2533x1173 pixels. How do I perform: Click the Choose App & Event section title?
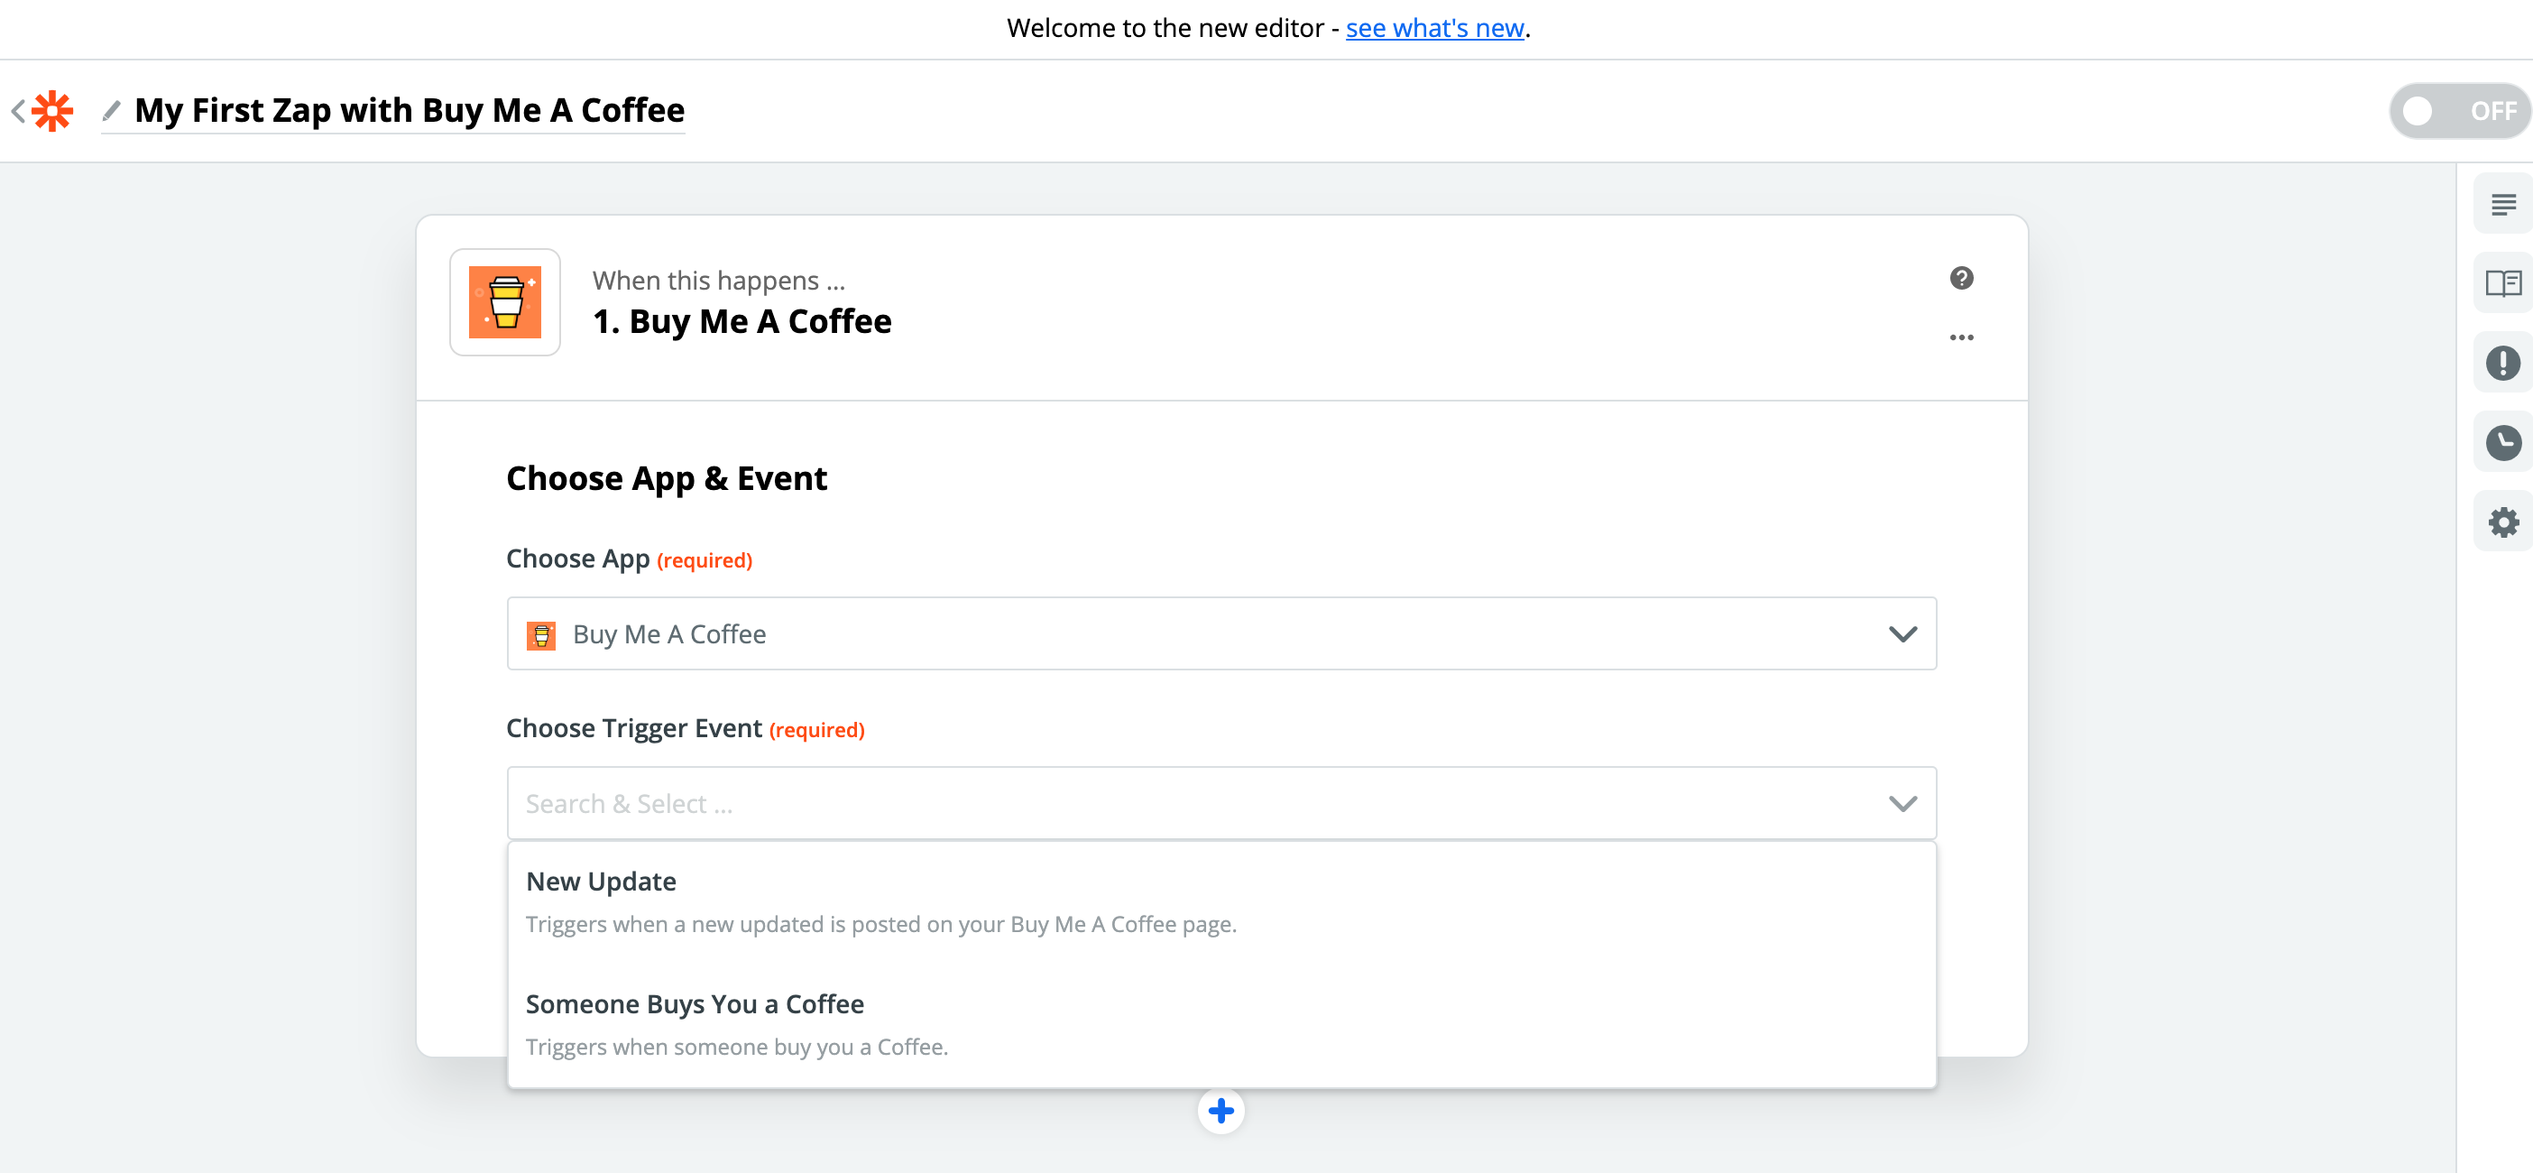tap(667, 478)
